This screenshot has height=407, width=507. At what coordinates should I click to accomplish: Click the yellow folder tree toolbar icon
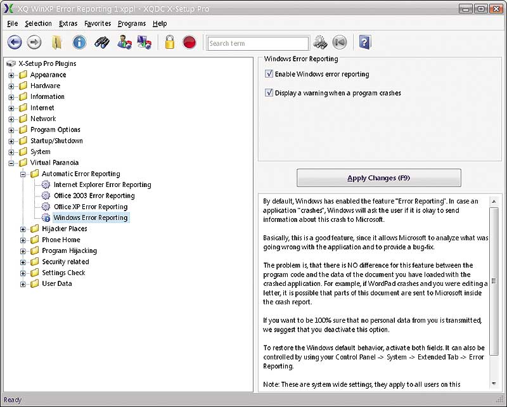point(57,42)
